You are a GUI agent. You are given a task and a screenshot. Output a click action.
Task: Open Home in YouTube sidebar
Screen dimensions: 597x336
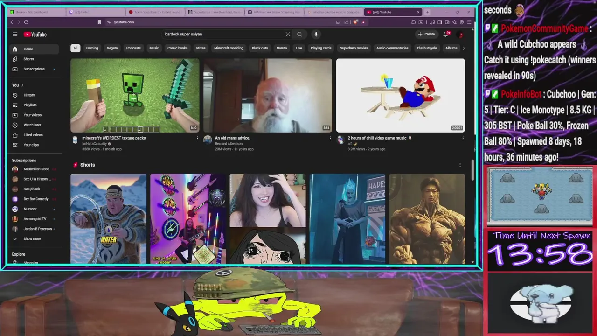click(x=35, y=49)
